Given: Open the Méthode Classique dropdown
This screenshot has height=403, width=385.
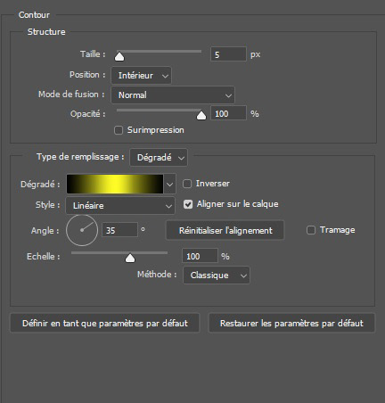Looking at the screenshot, I should click(217, 276).
